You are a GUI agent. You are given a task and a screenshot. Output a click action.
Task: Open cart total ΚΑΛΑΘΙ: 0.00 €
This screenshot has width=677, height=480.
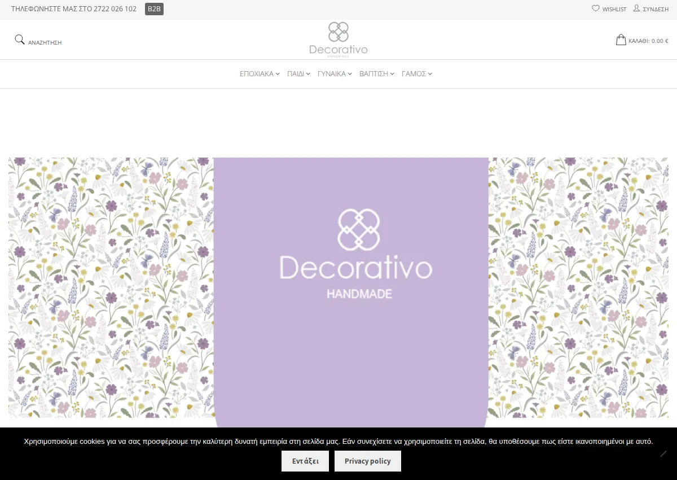click(648, 41)
